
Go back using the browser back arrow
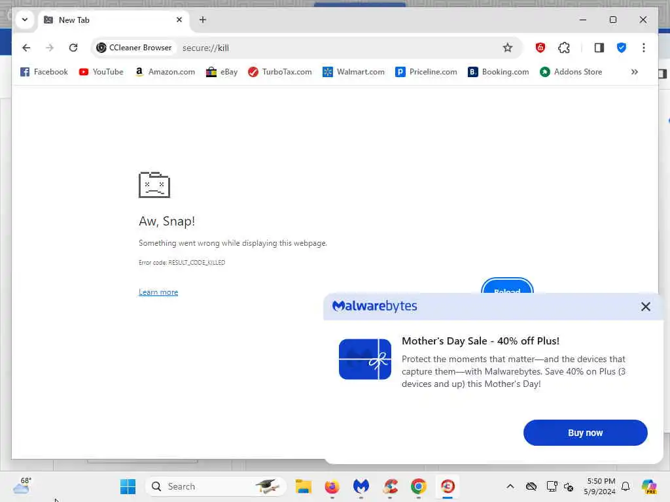click(x=26, y=48)
